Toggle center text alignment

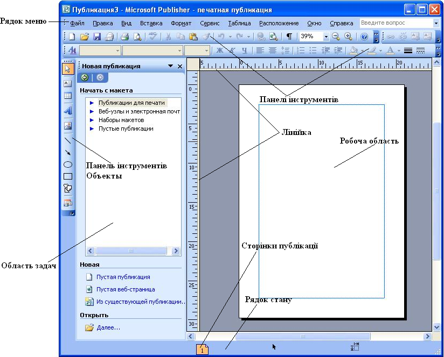point(273,51)
